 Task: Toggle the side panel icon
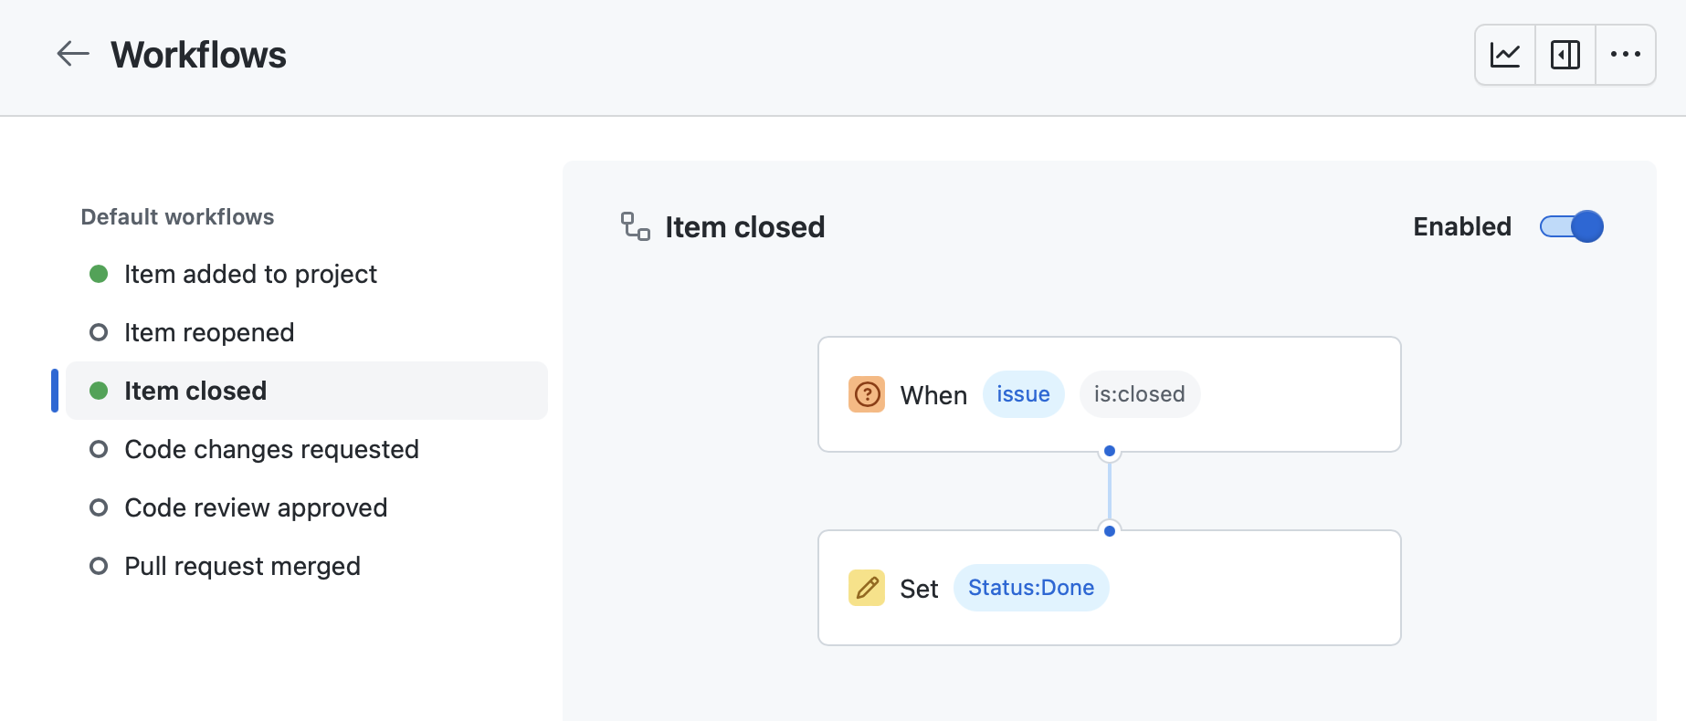pos(1565,55)
